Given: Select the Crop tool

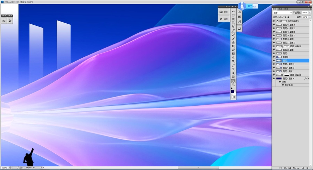Looking at the screenshot, I should click(x=233, y=27).
